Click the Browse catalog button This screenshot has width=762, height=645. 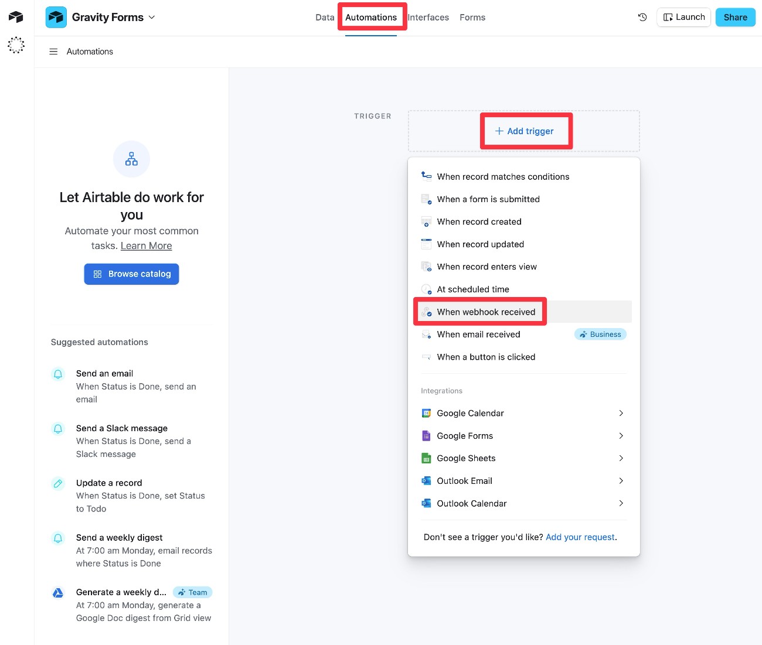click(131, 274)
